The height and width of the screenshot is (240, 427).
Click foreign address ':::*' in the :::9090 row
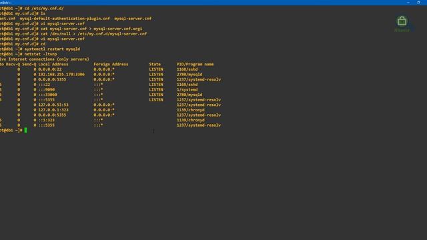(x=98, y=89)
